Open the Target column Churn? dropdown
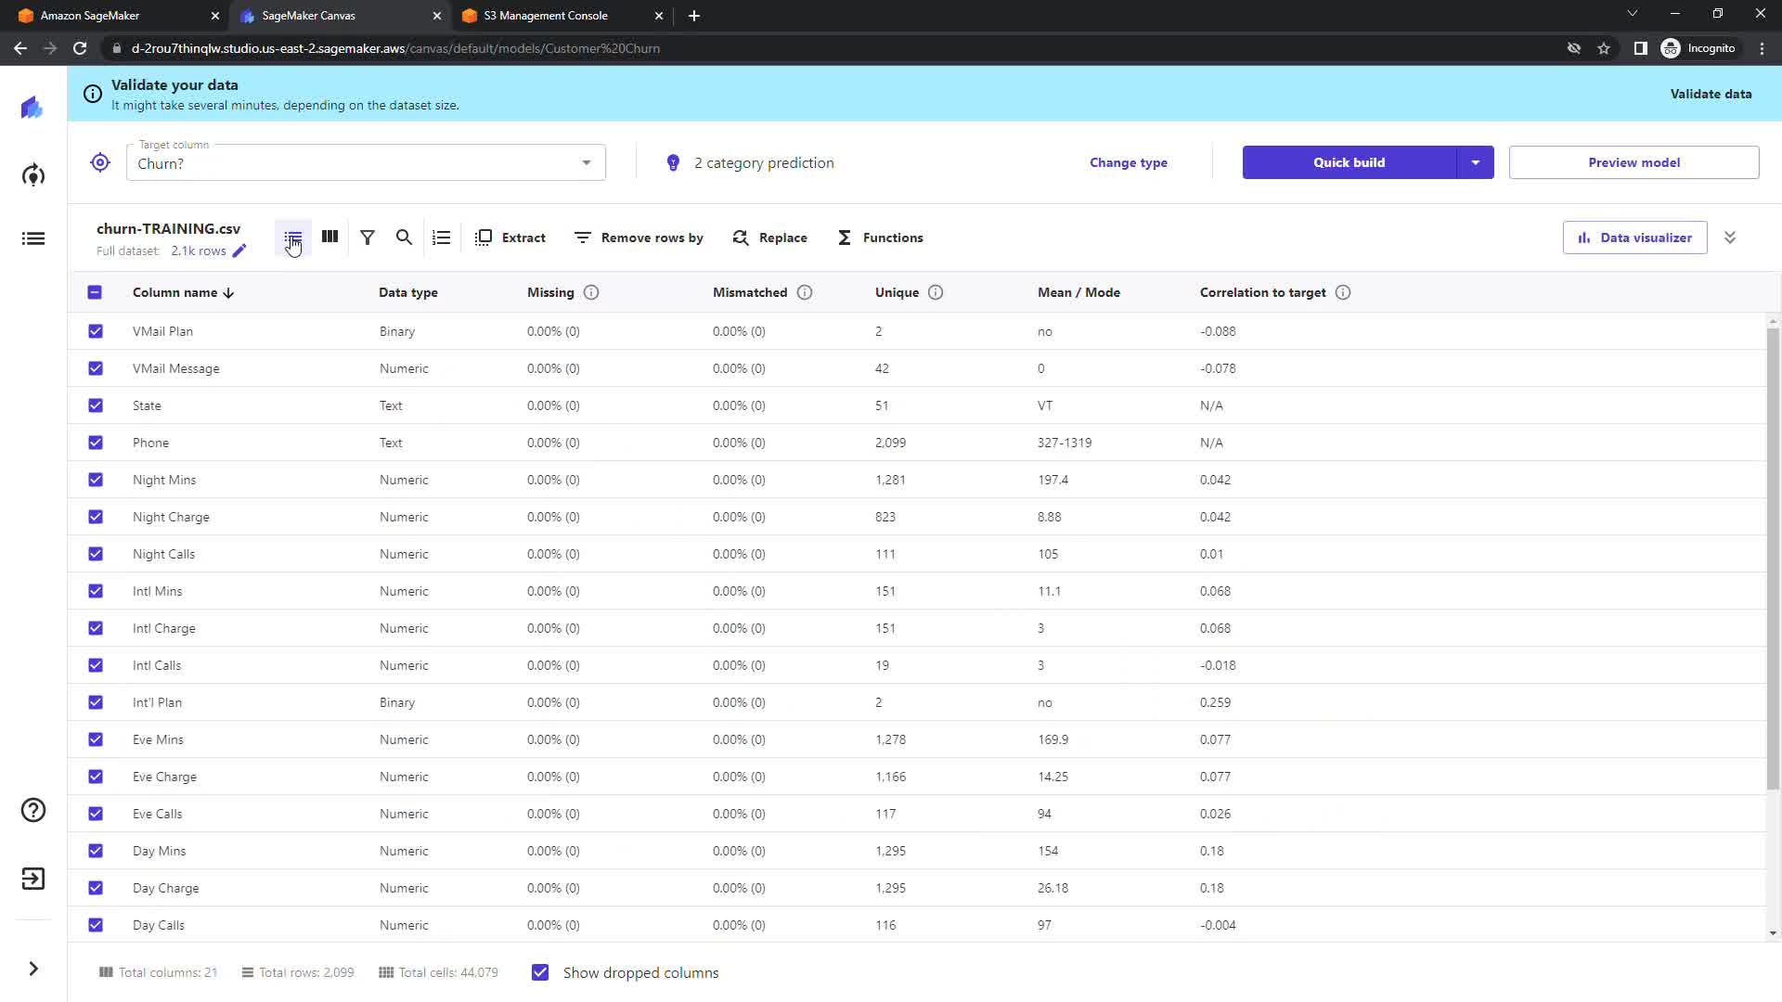Screen dimensions: 1782x1002 click(x=366, y=163)
